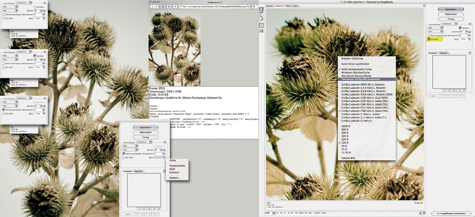Uncheck the highlighted ICC-Profil checkbox
This screenshot has width=475, height=217.
(429, 39)
